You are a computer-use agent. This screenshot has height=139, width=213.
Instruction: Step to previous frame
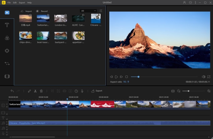pyautogui.click(x=112, y=77)
